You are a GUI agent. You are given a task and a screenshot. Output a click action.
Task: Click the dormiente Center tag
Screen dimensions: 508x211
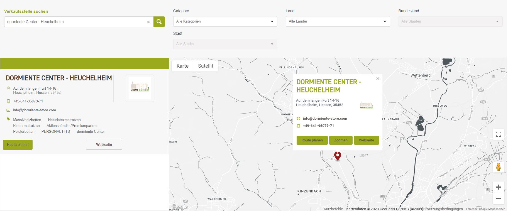point(91,132)
